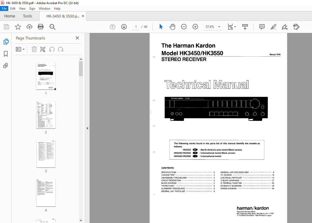Print the document with the printer icon
This screenshot has height=223, width=312.
pyautogui.click(x=41, y=27)
